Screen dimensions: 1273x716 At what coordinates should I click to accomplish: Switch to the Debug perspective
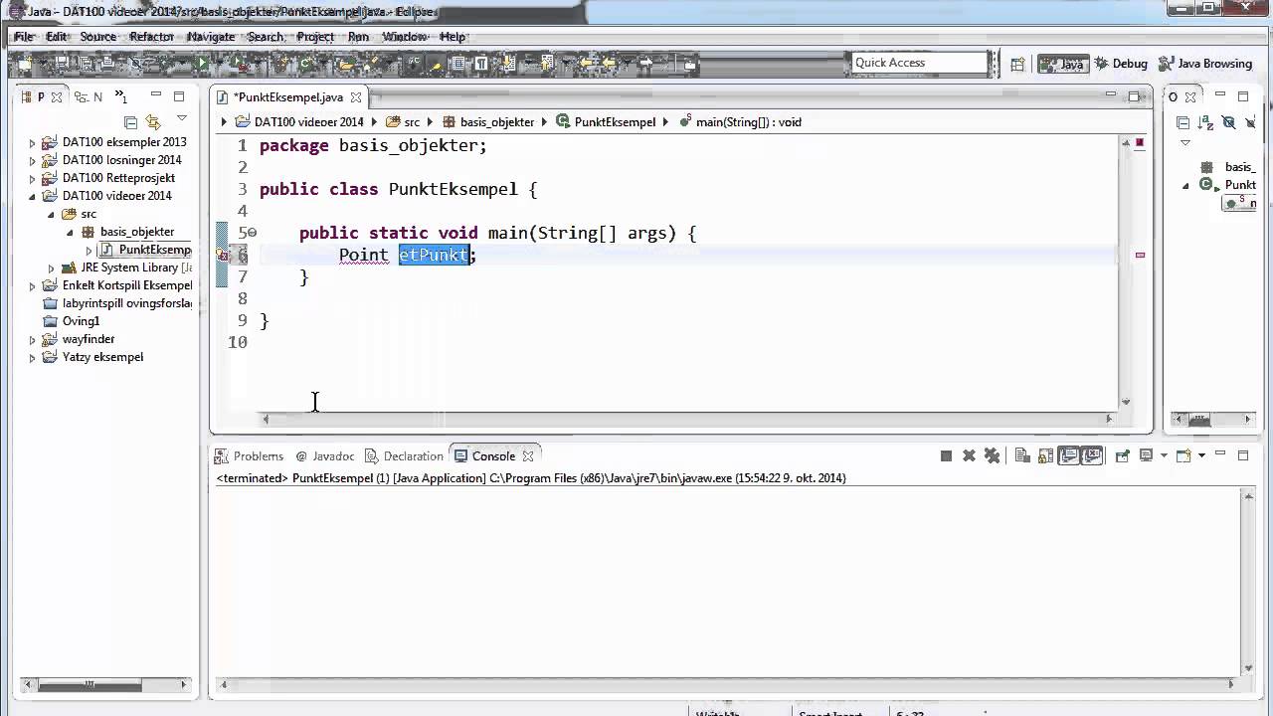tap(1121, 64)
